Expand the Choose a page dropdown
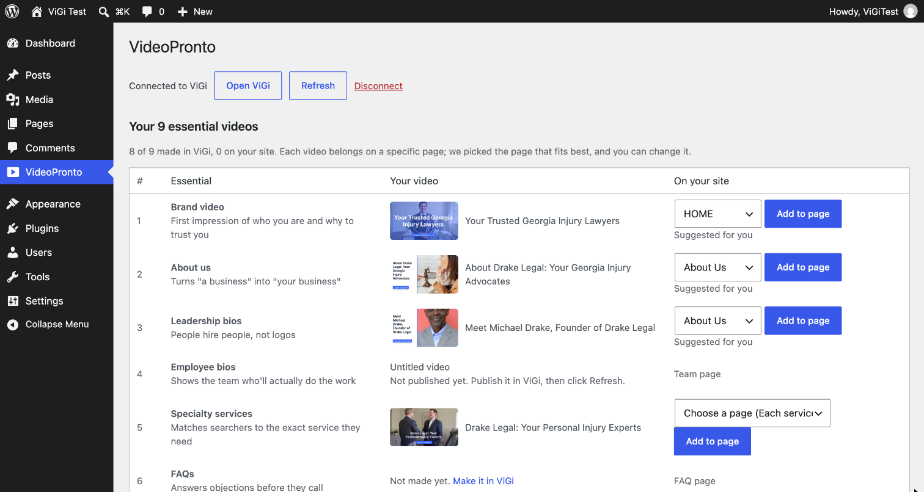Screen dimensions: 924x492 point(752,413)
